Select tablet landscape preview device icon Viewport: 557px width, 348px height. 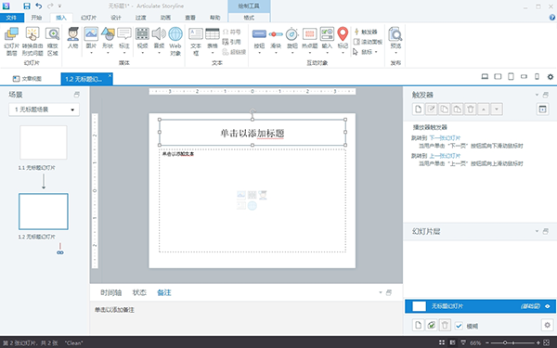pyautogui.click(x=498, y=76)
